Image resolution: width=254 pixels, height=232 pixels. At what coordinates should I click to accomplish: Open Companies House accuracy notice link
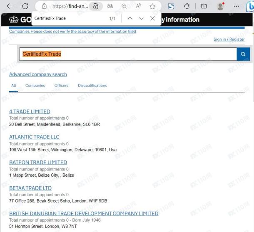[72, 31]
